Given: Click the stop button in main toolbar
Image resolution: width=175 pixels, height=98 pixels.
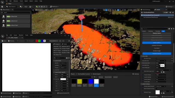Looking at the screenshot, I should click(42, 7).
